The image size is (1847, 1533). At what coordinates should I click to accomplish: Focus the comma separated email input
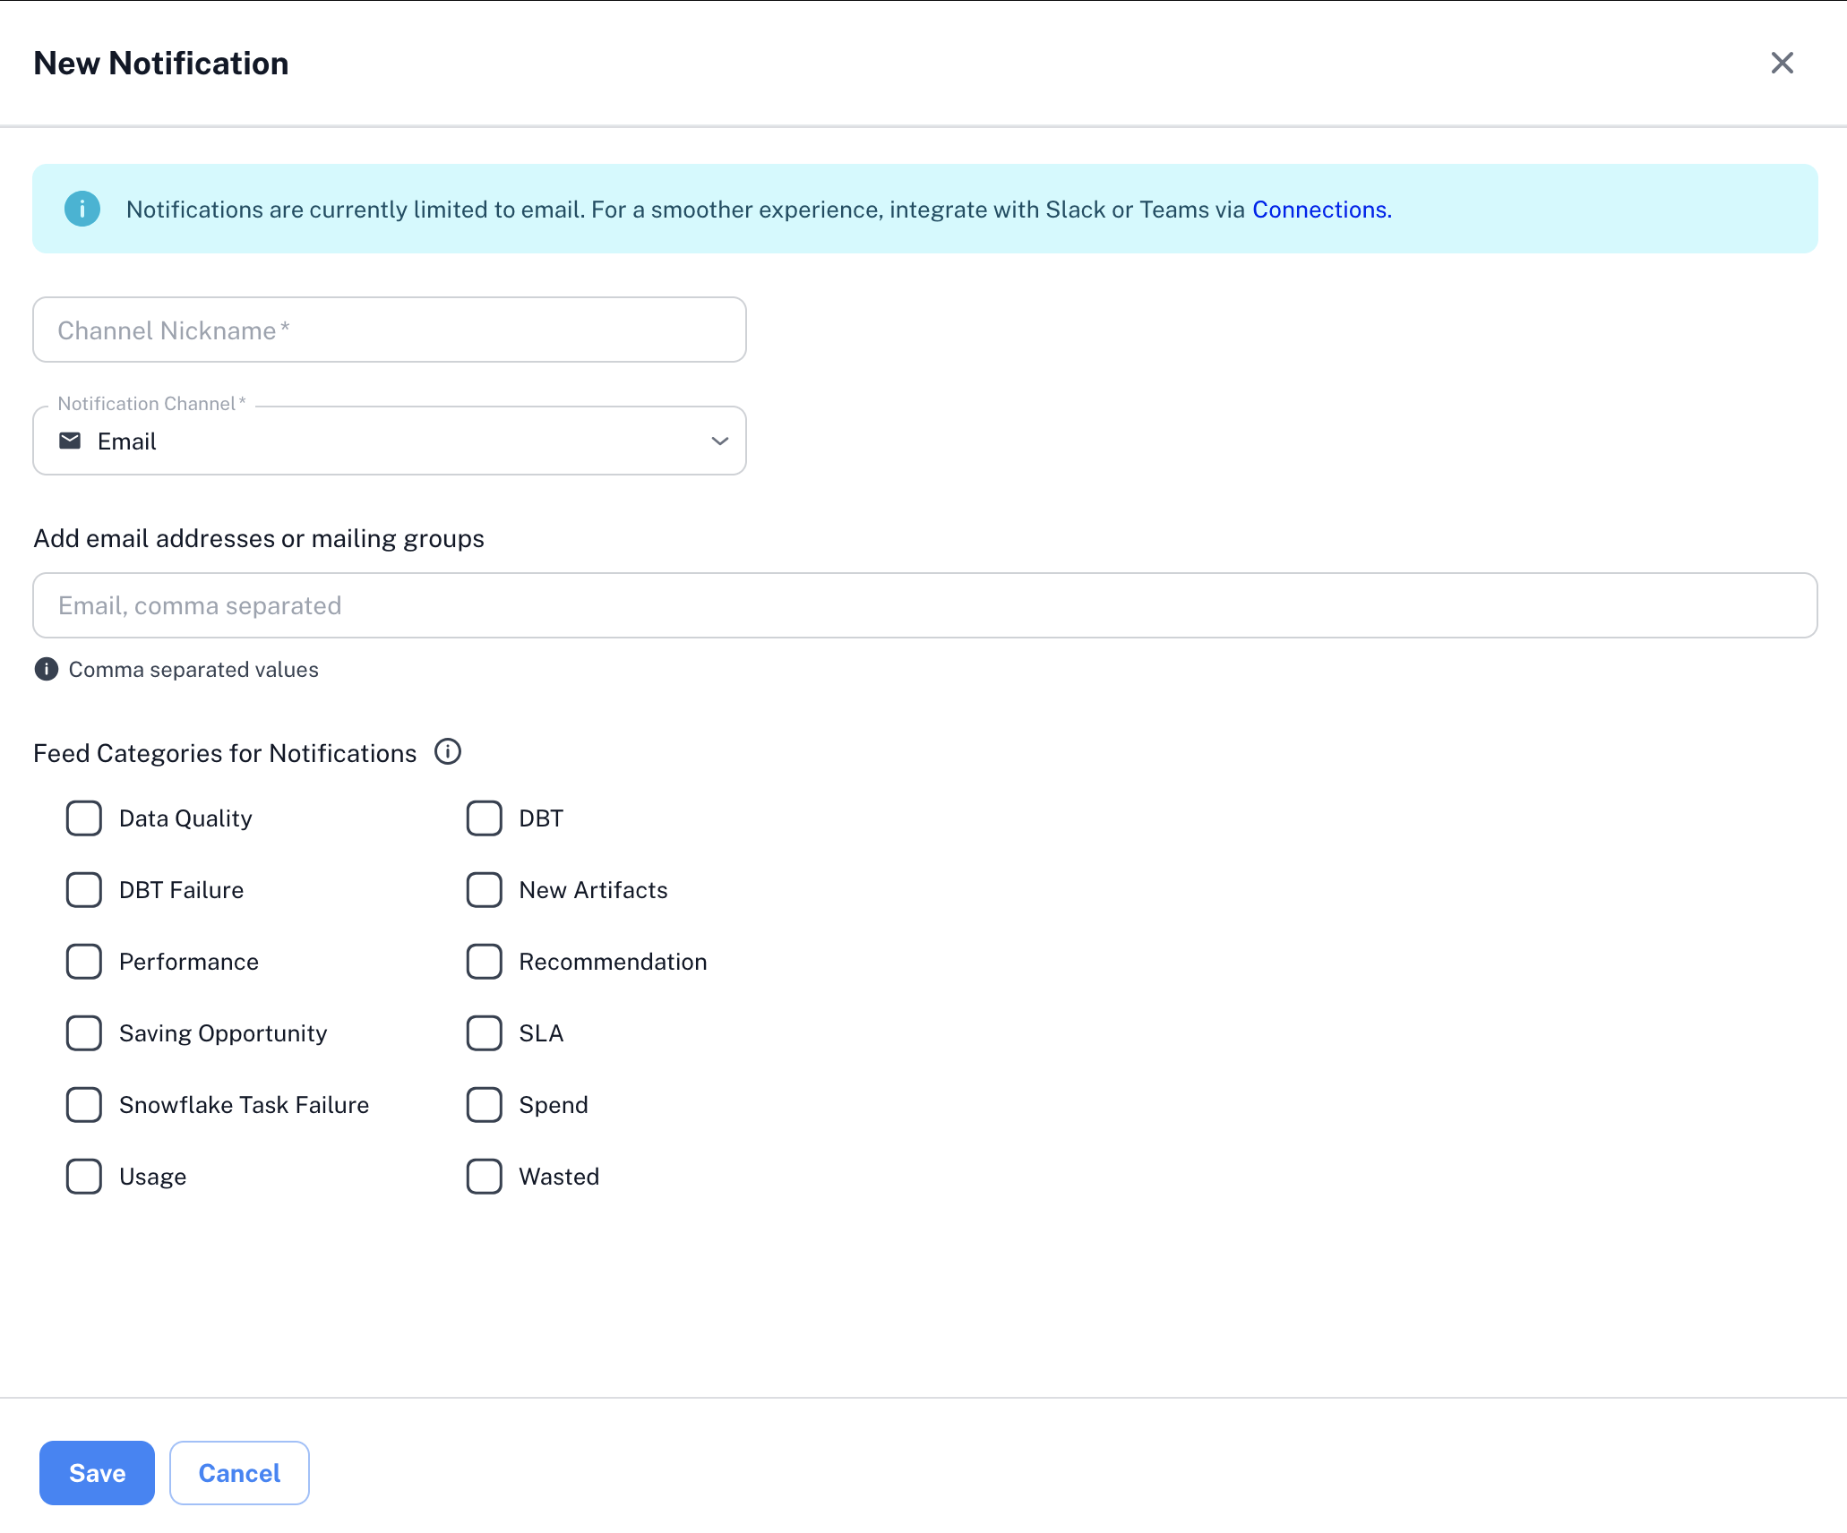pyautogui.click(x=924, y=605)
